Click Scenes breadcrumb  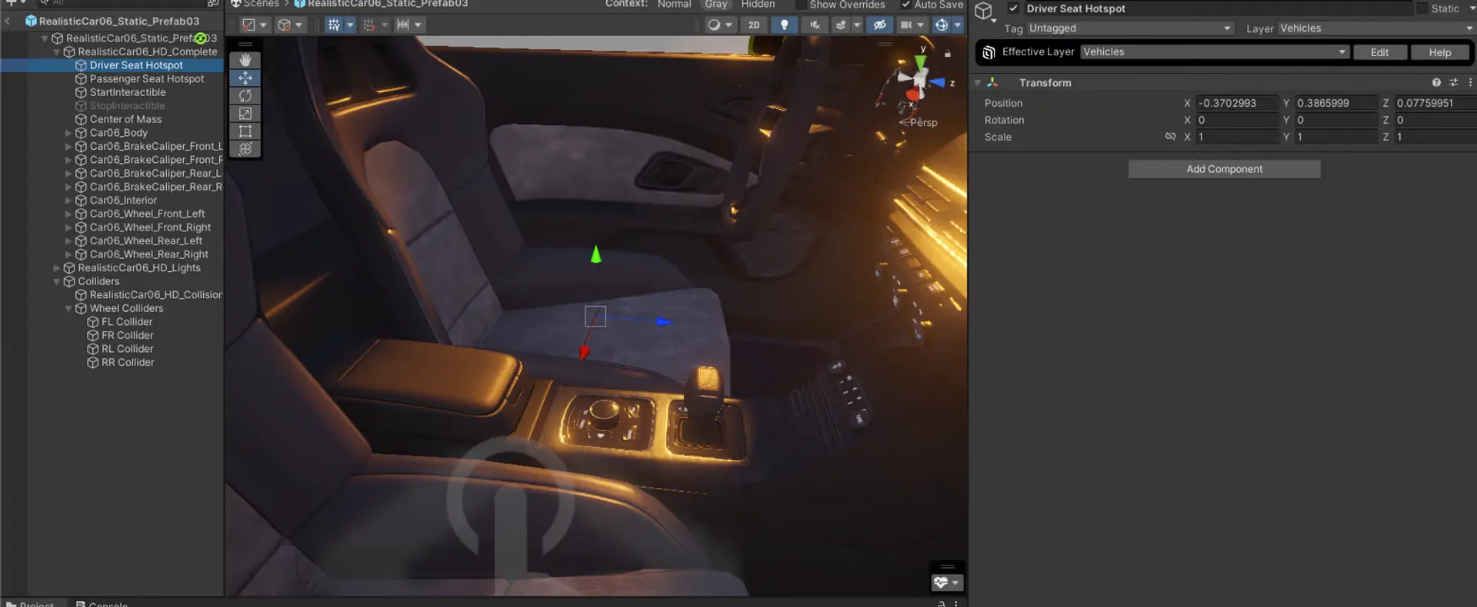[x=261, y=5]
